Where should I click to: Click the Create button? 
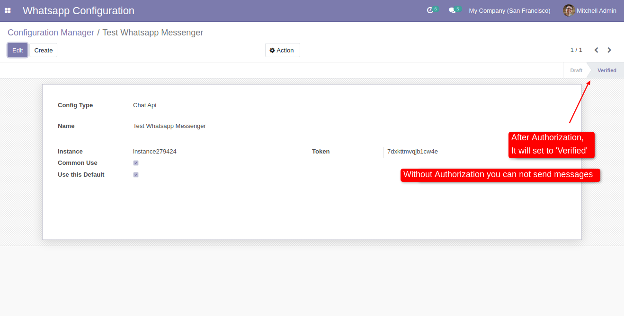(x=44, y=50)
